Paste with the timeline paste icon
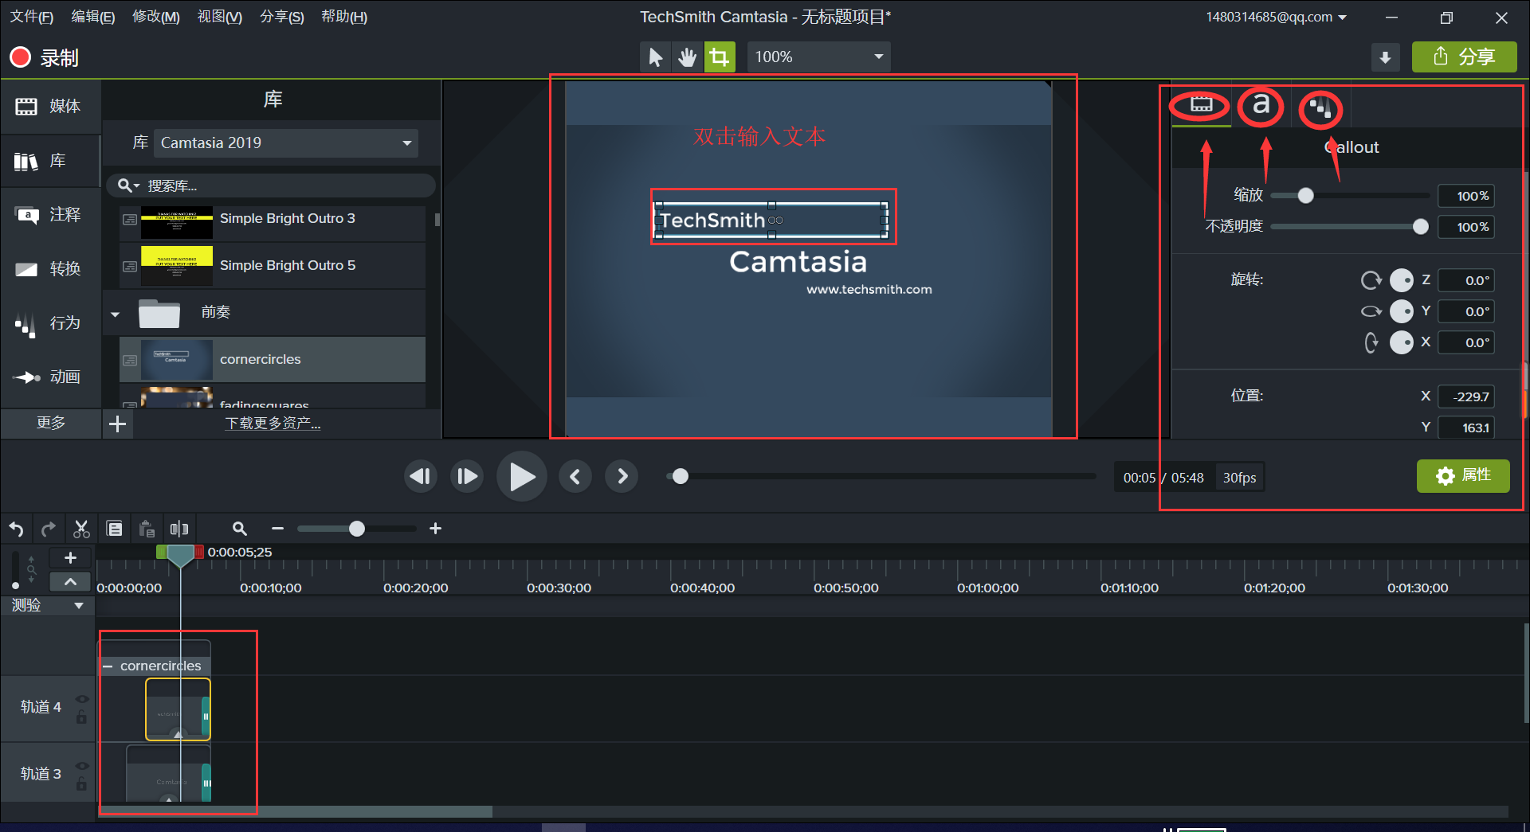1530x832 pixels. (147, 529)
